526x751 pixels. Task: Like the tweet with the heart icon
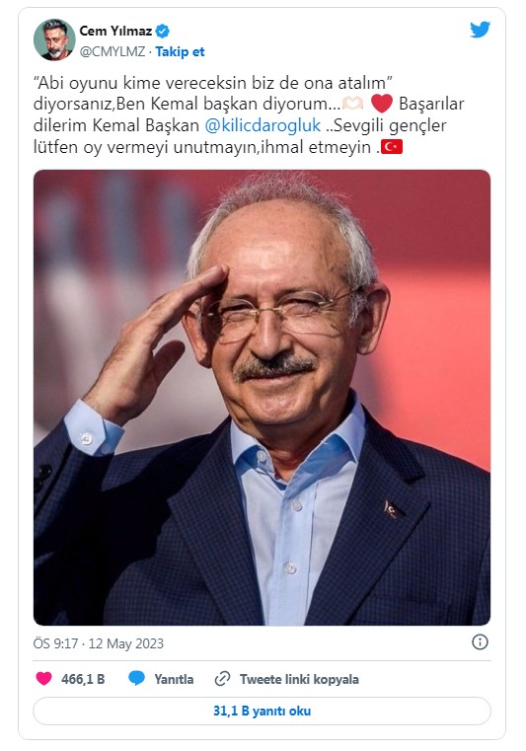(x=44, y=679)
